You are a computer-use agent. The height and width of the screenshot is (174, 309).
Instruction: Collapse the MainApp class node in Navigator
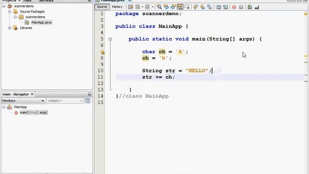point(4,107)
